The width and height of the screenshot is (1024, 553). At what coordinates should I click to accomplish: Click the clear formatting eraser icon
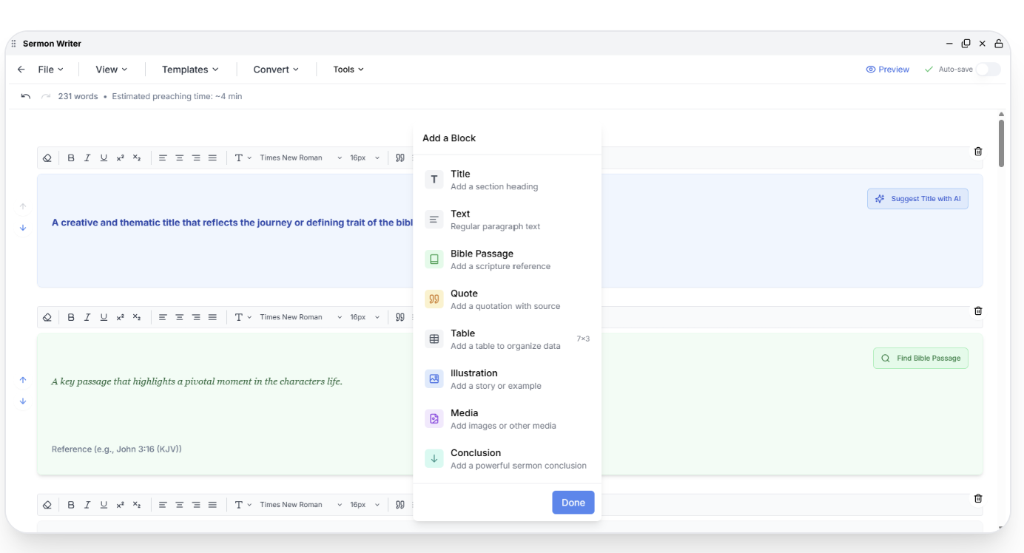point(47,157)
